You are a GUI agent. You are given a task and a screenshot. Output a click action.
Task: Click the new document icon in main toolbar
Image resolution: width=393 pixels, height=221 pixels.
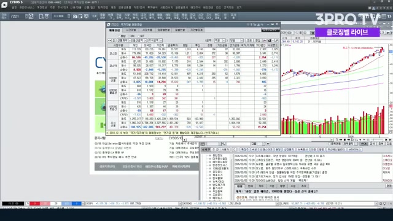point(41,17)
